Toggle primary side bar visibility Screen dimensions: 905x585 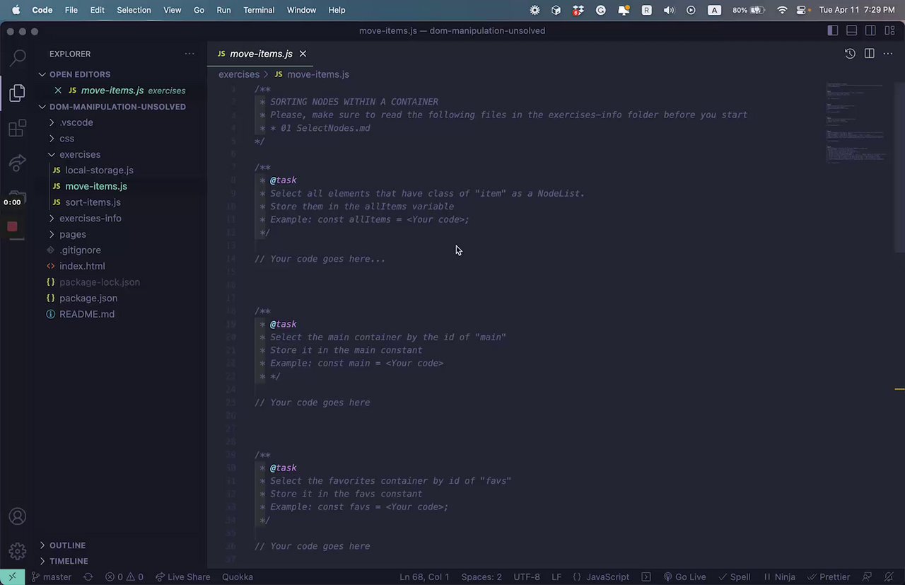click(x=833, y=30)
